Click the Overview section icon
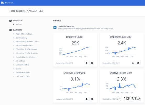Image resolution: width=145 pixels, height=105 pixels. click(x=10, y=21)
